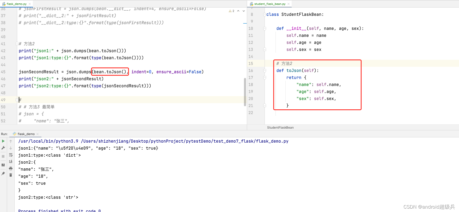Go to next highlighted error arrow
This screenshot has height=212, width=459.
[x=244, y=11]
